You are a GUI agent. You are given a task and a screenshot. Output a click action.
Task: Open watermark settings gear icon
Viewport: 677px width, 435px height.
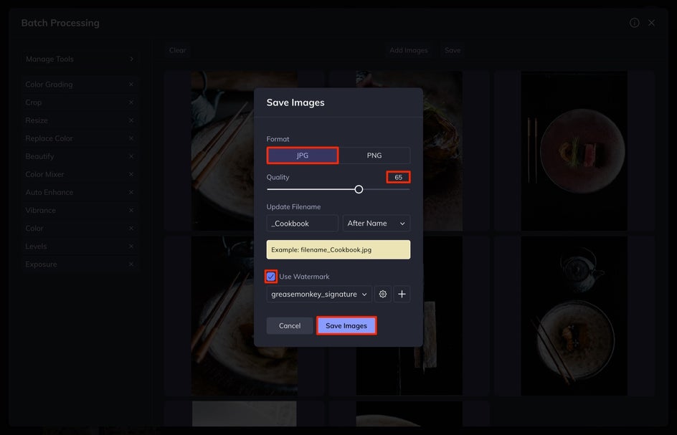pos(382,295)
